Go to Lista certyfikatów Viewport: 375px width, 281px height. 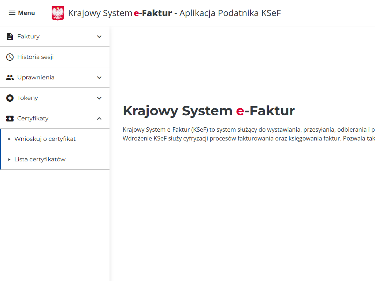click(40, 160)
